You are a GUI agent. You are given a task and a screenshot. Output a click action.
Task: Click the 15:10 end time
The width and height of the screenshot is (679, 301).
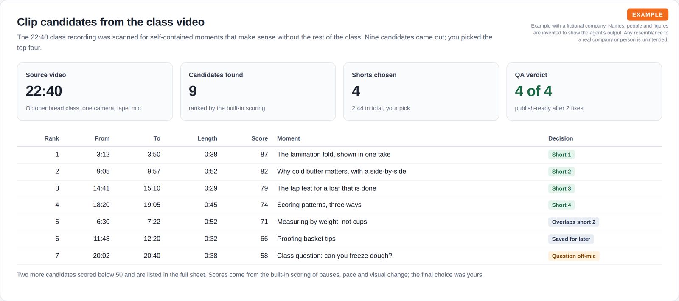click(152, 188)
